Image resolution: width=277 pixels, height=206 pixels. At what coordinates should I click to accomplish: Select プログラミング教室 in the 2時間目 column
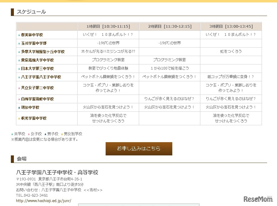[170, 60]
